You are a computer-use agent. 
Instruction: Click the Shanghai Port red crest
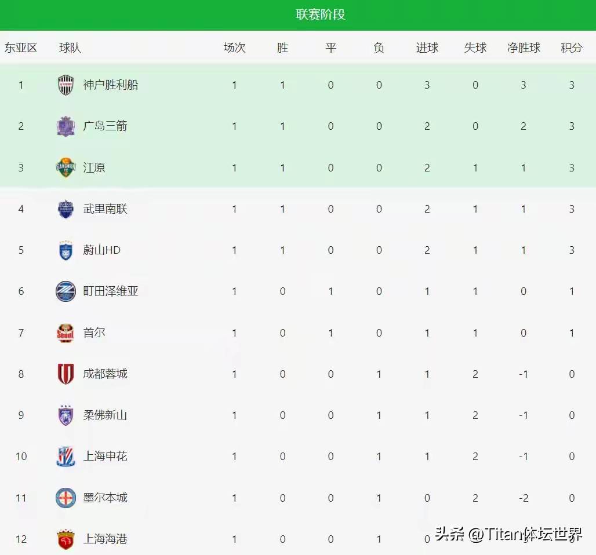(66, 539)
